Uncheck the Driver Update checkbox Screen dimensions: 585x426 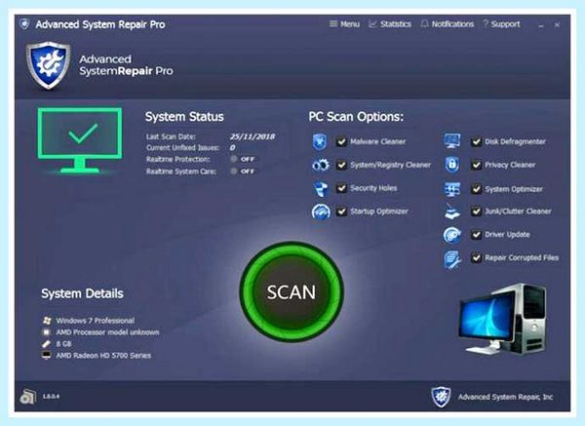(476, 235)
